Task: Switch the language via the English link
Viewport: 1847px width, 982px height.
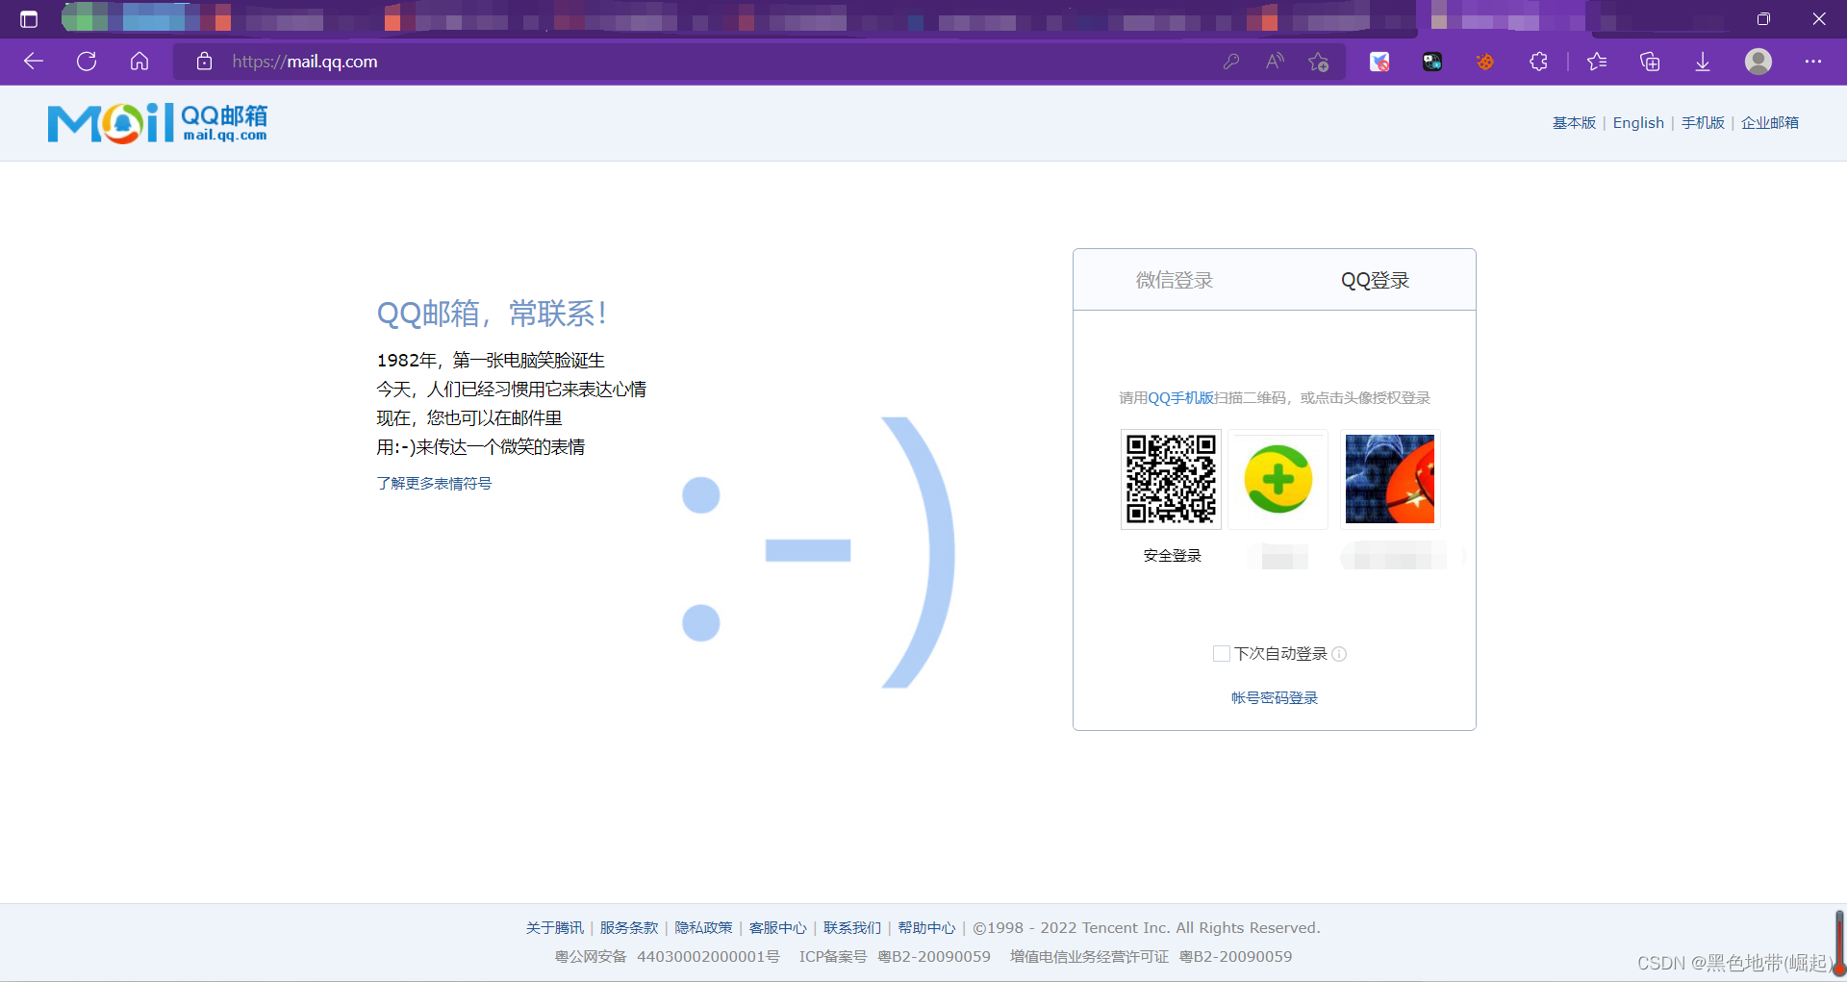Action: [1638, 123]
